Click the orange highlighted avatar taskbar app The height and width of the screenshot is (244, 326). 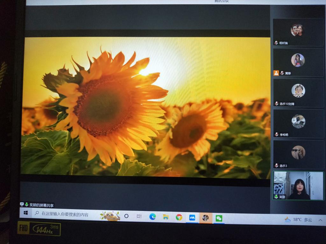click(206, 218)
